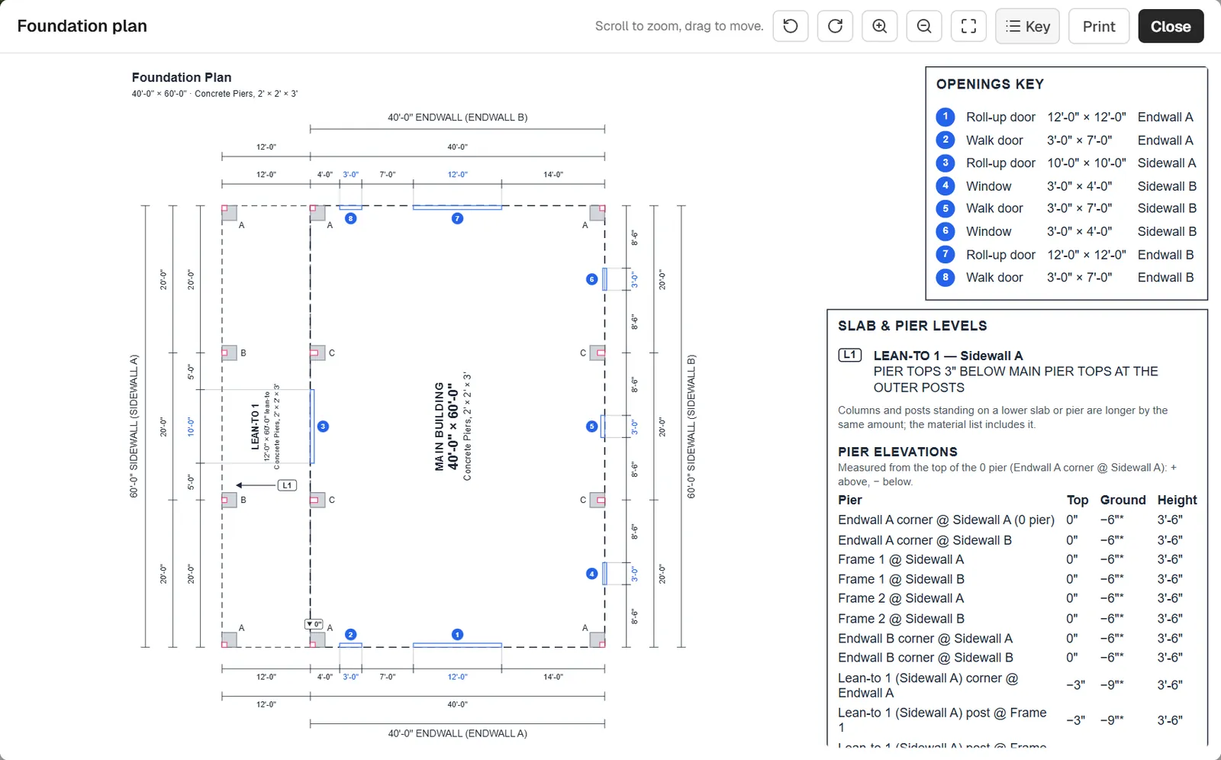Toggle the Key legend panel
Viewport: 1221px width, 760px height.
pyautogui.click(x=1027, y=26)
